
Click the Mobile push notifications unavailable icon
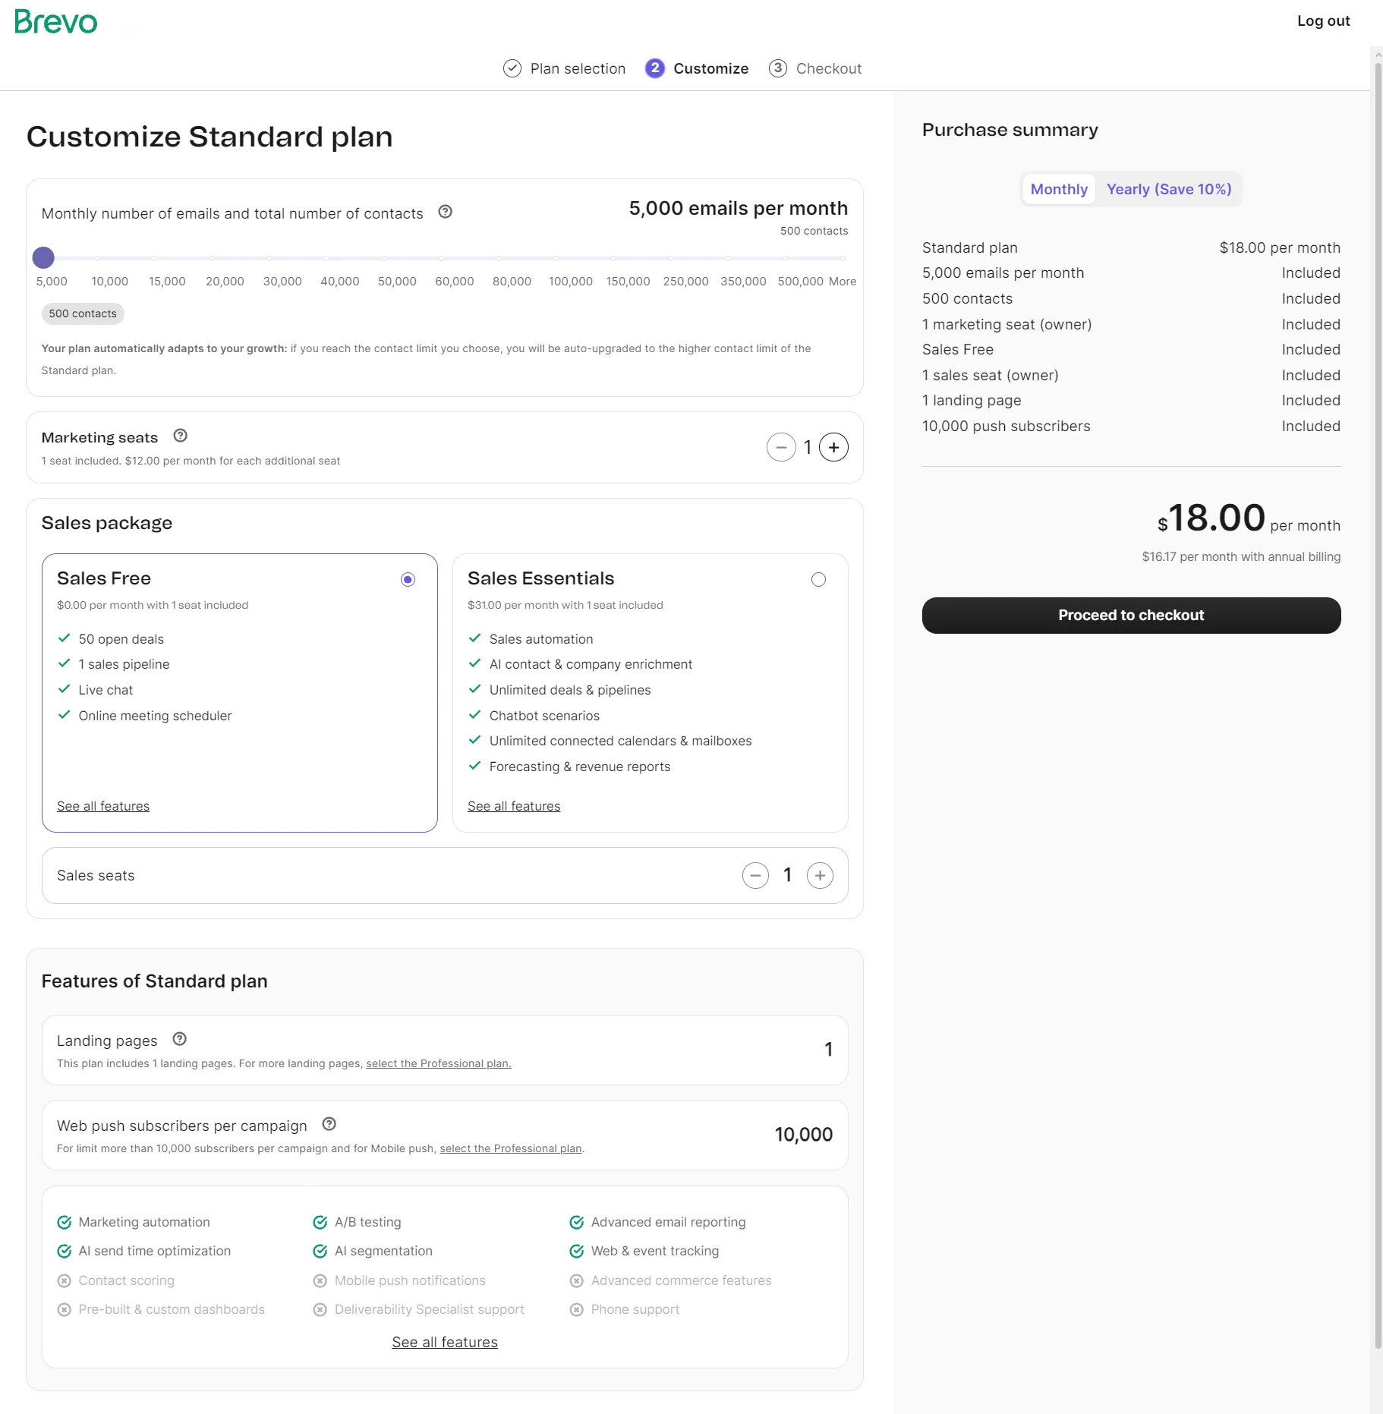coord(320,1281)
